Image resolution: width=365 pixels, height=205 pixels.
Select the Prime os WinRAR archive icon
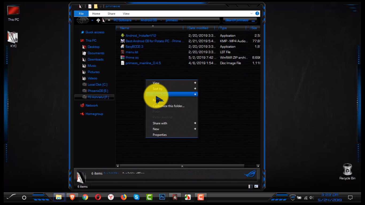122,57
